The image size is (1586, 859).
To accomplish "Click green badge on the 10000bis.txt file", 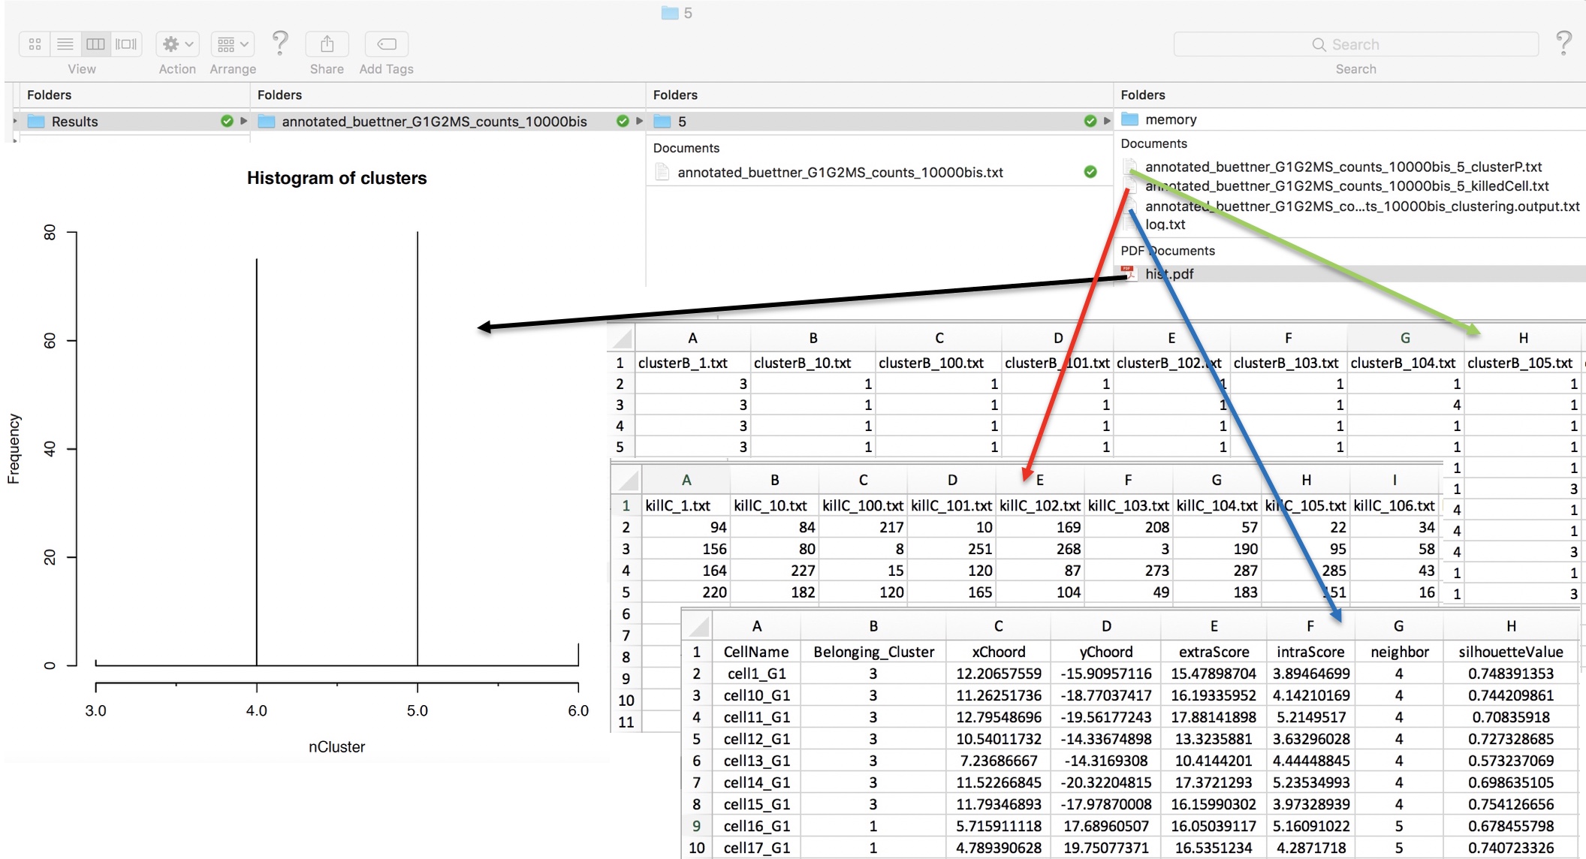I will pos(1090,172).
